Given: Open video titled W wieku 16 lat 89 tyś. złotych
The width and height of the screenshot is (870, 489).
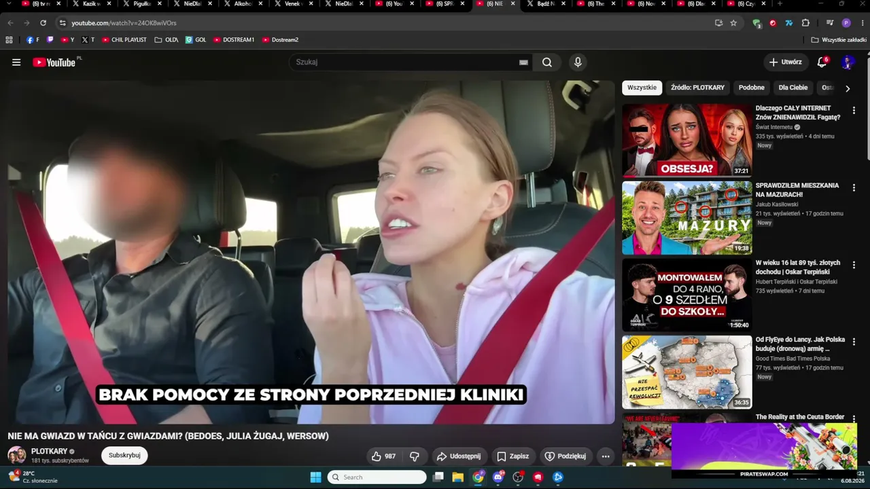Looking at the screenshot, I should coord(798,268).
